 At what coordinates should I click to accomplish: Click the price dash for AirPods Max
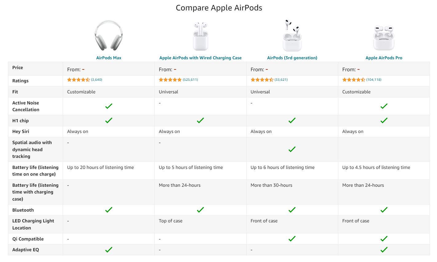(82, 69)
